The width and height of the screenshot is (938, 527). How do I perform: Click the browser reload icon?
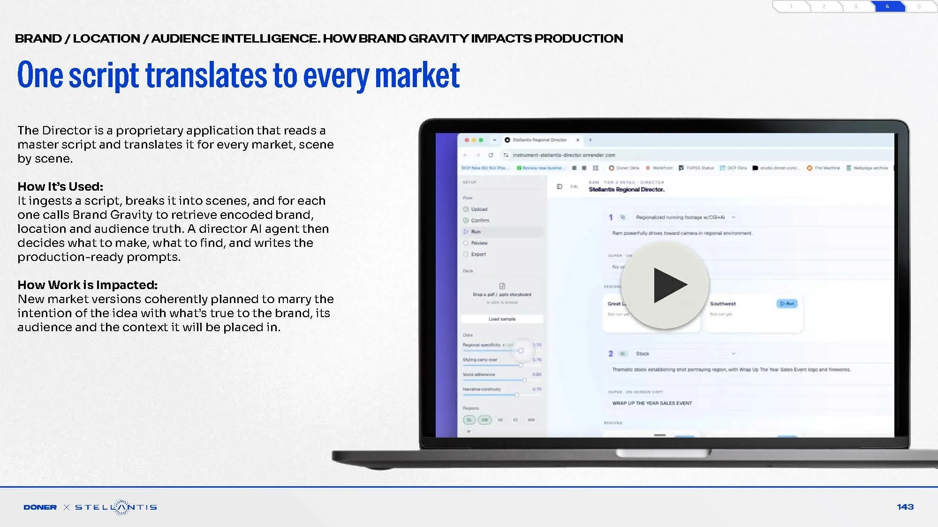[x=491, y=155]
